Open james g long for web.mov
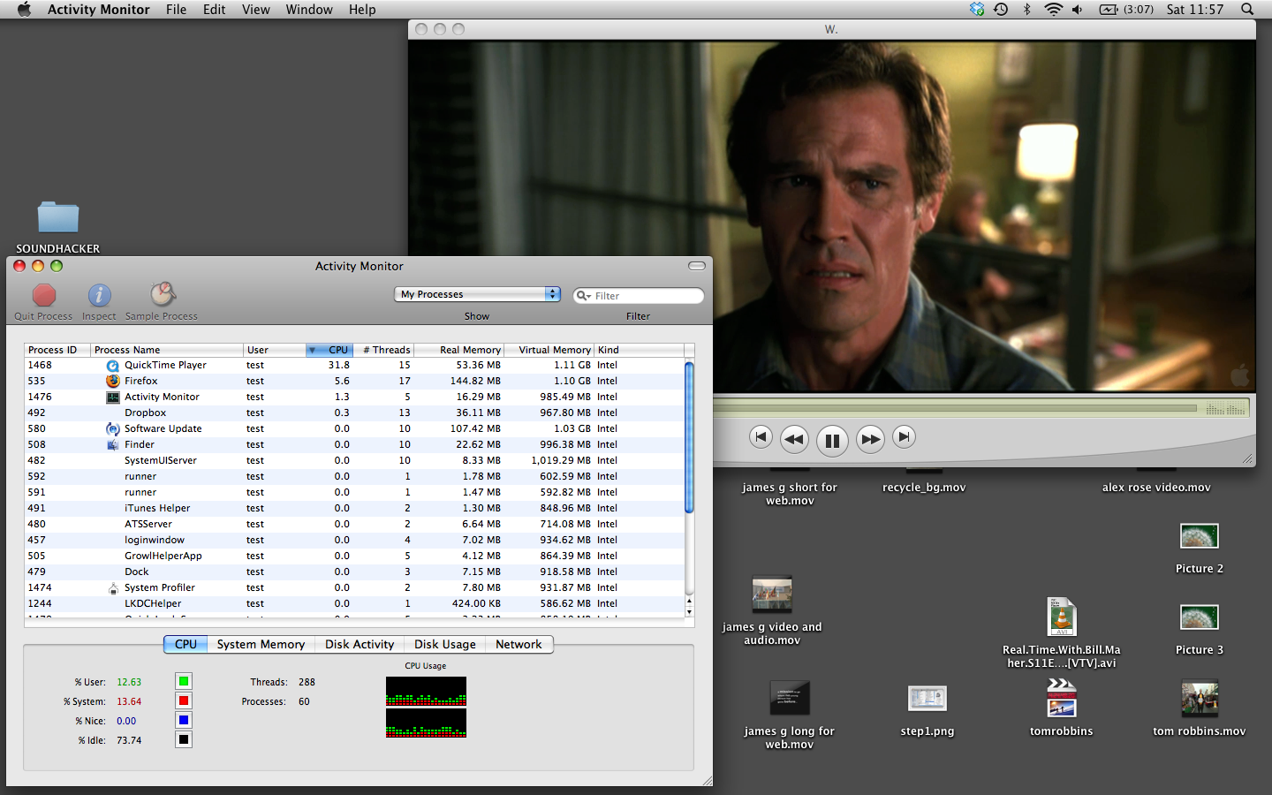This screenshot has width=1272, height=795. tap(790, 698)
